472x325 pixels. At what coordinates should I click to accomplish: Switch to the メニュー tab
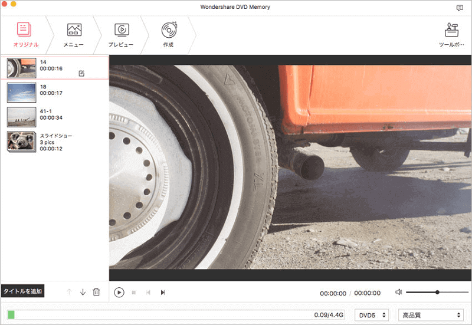tap(74, 34)
